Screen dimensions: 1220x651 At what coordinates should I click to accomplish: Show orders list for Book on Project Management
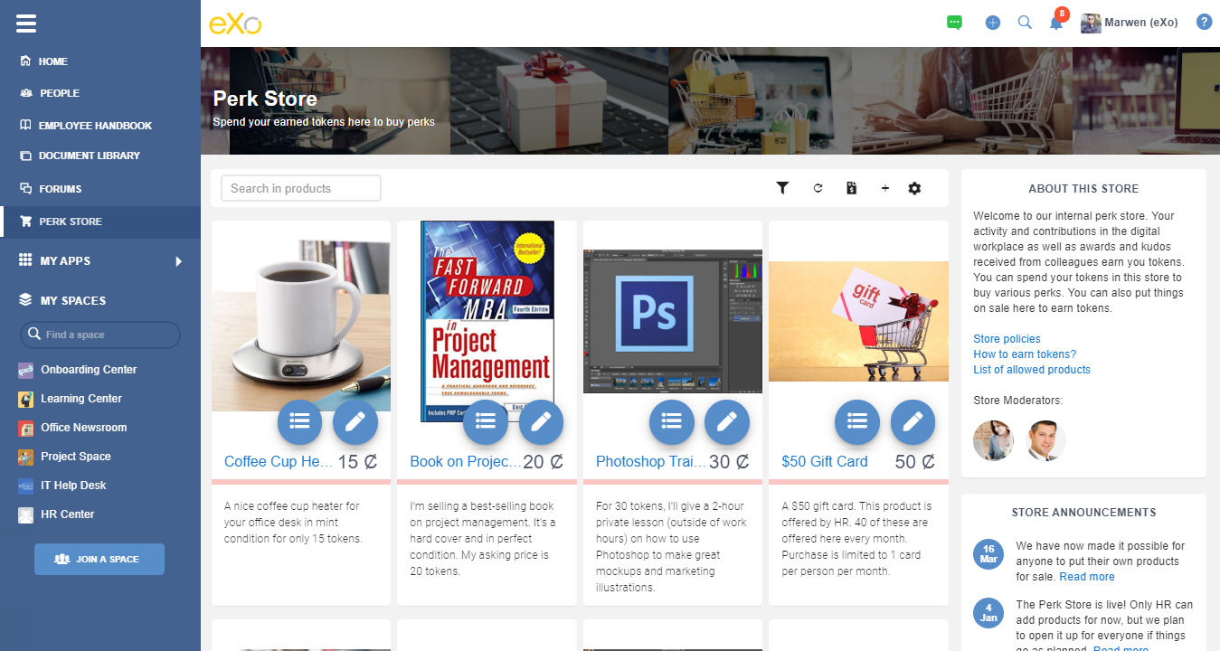click(486, 421)
